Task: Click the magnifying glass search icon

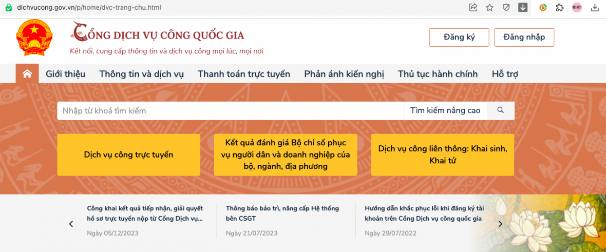Action: point(500,110)
